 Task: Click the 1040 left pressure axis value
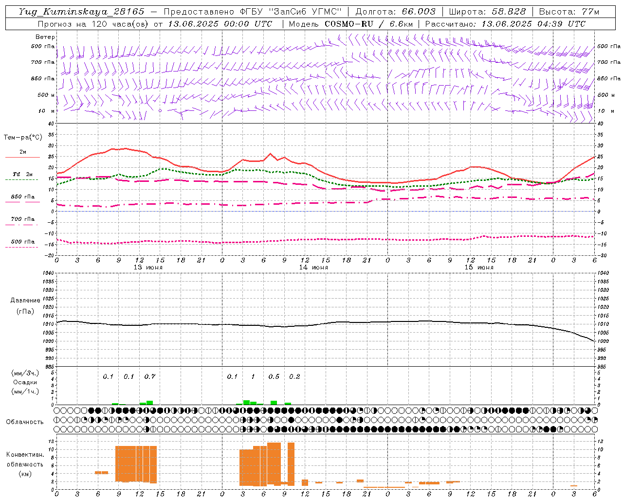click(x=48, y=273)
